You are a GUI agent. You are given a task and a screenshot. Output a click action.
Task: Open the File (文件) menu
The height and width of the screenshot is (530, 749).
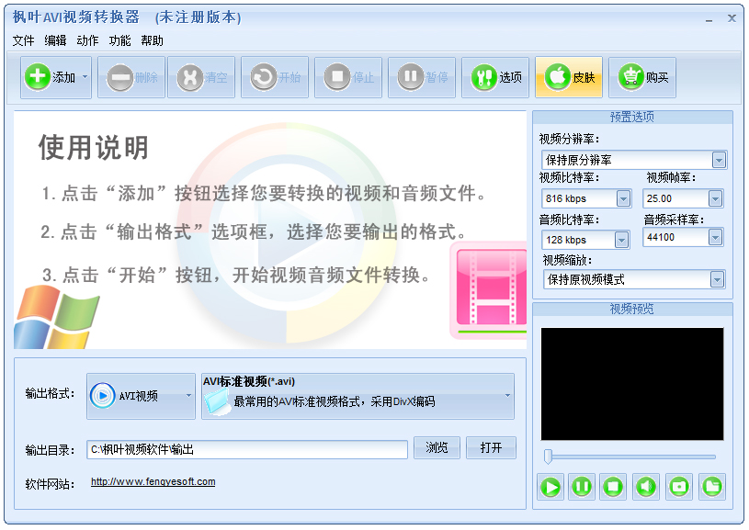23,41
